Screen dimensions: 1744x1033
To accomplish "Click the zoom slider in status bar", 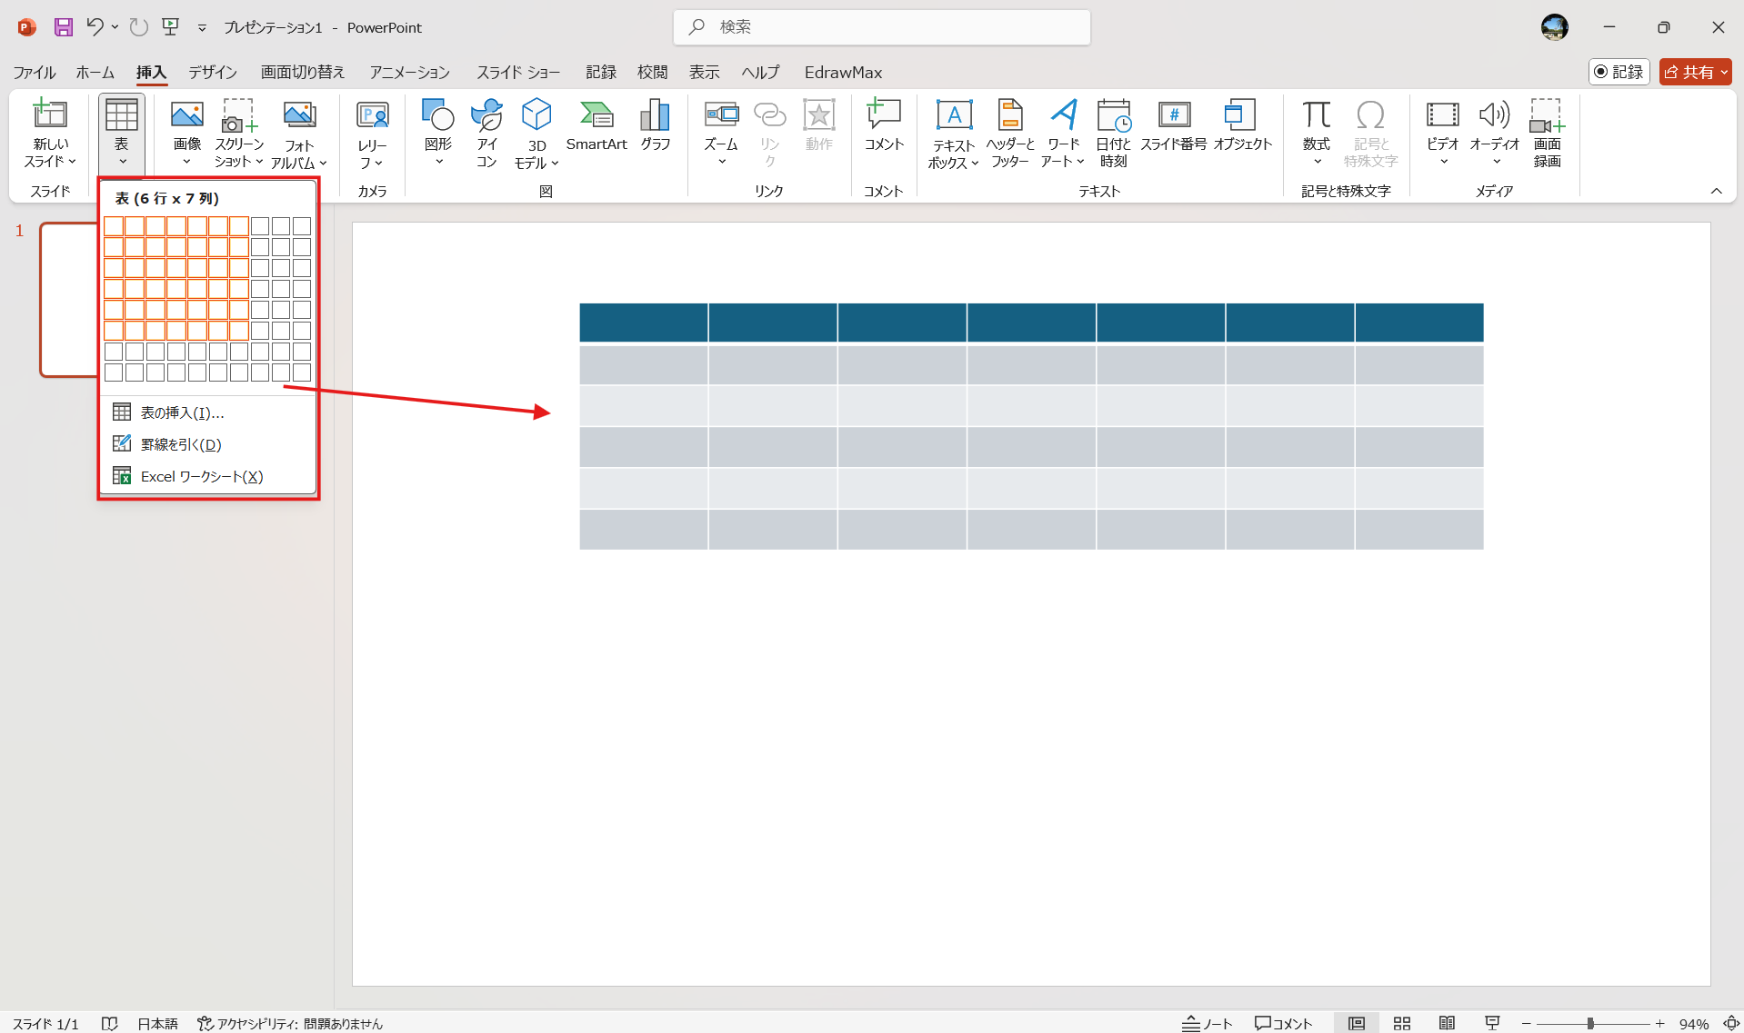I will click(x=1591, y=1023).
